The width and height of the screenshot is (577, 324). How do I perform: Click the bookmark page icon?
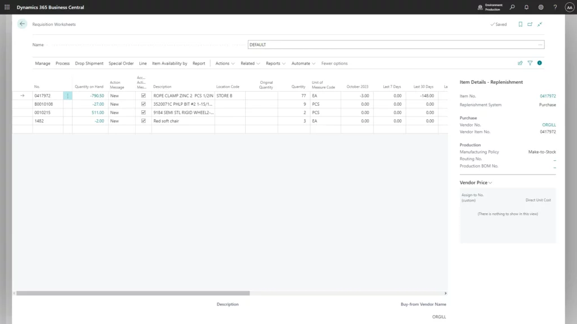tap(521, 24)
